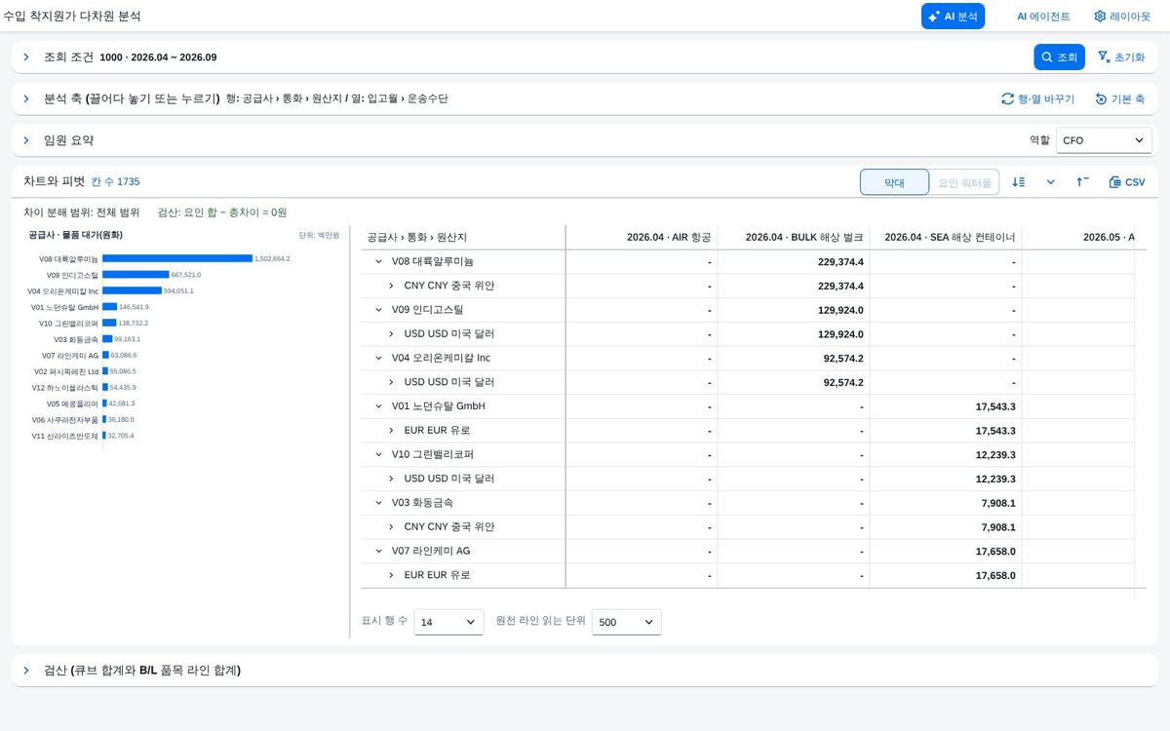Image resolution: width=1170 pixels, height=731 pixels.
Task: Run the 조회 search
Action: [x=1059, y=58]
